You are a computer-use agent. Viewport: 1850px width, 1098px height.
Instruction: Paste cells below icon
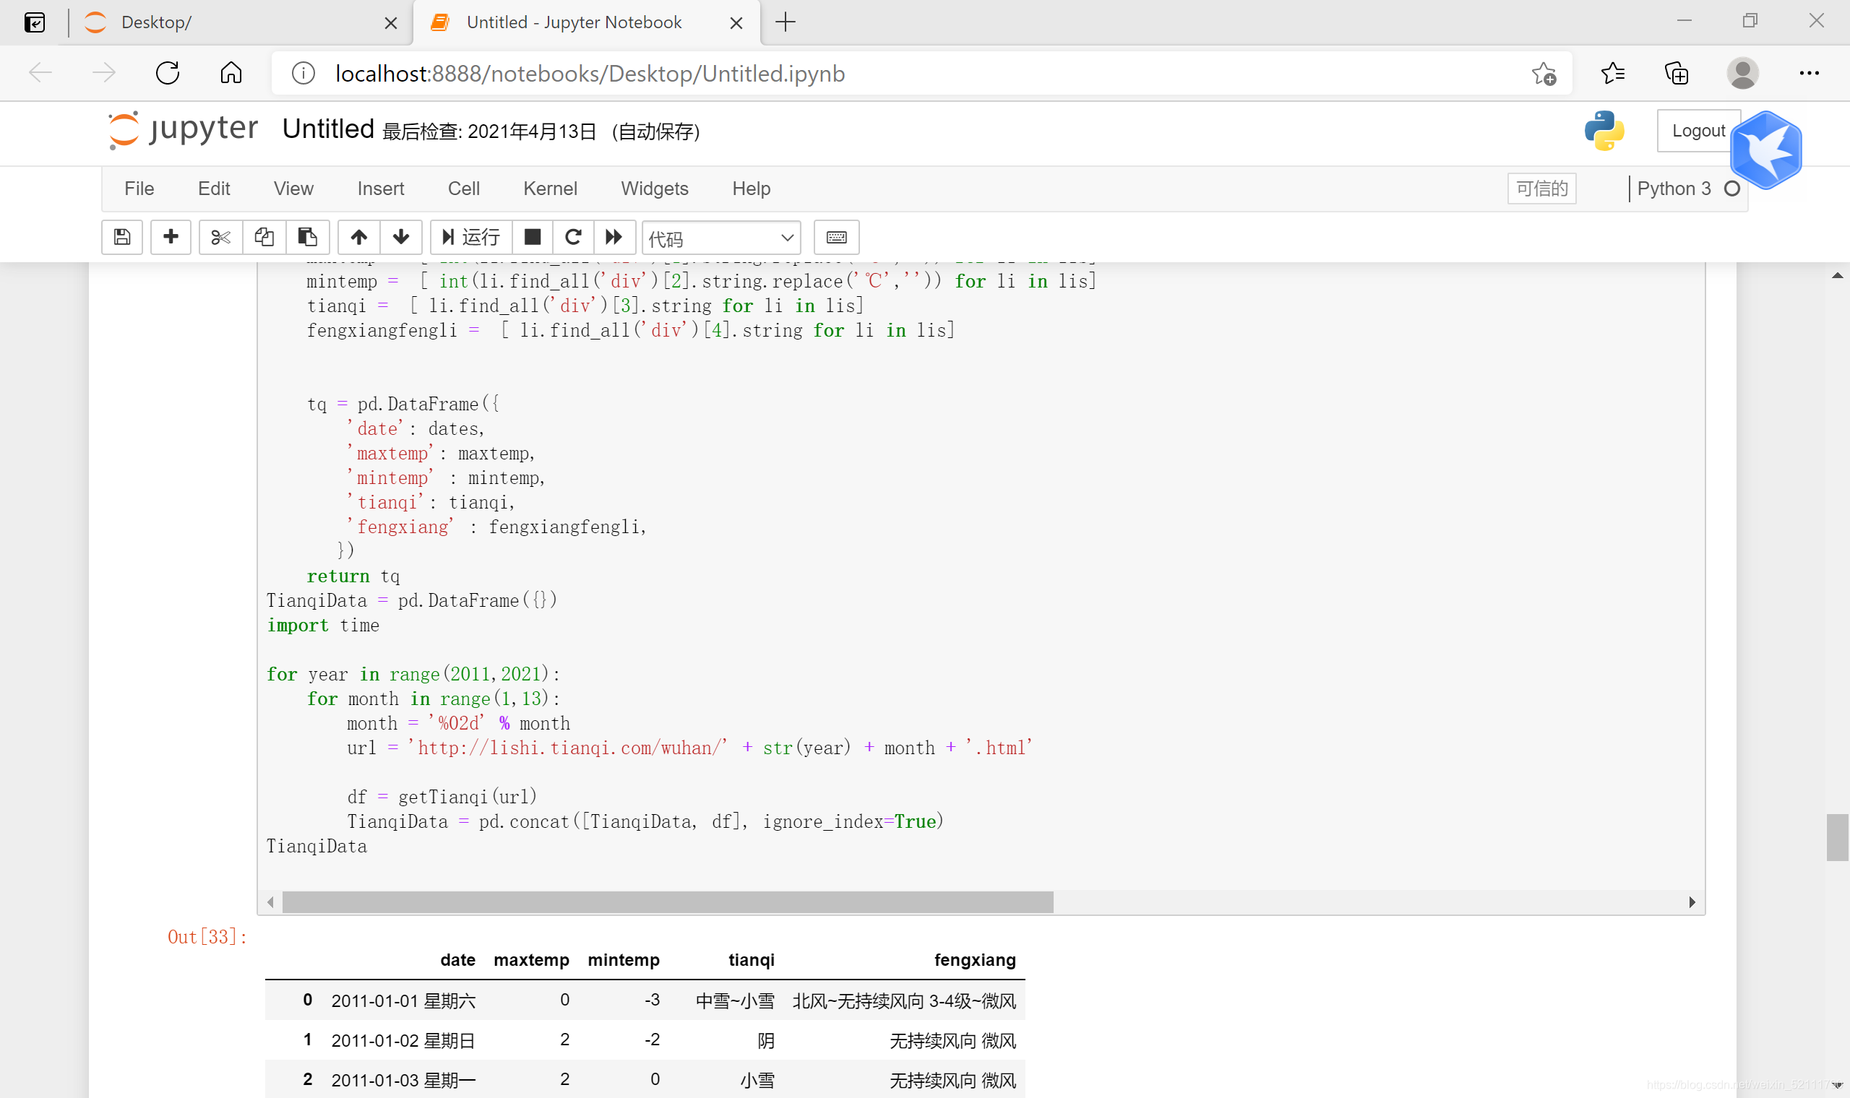[307, 238]
